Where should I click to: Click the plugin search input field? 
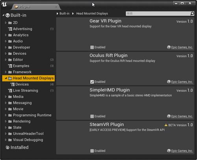[x=158, y=13]
